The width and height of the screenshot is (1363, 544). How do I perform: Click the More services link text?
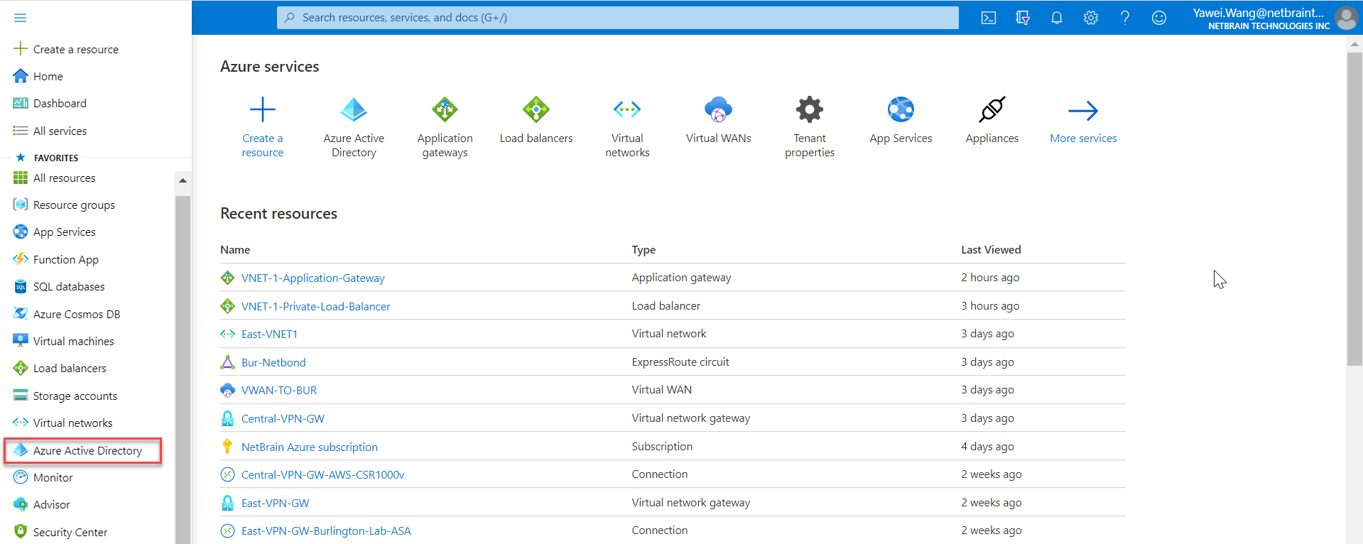pyautogui.click(x=1083, y=138)
